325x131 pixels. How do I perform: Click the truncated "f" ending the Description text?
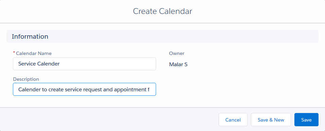(148, 90)
